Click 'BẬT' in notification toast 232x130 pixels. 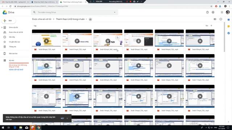(62, 118)
